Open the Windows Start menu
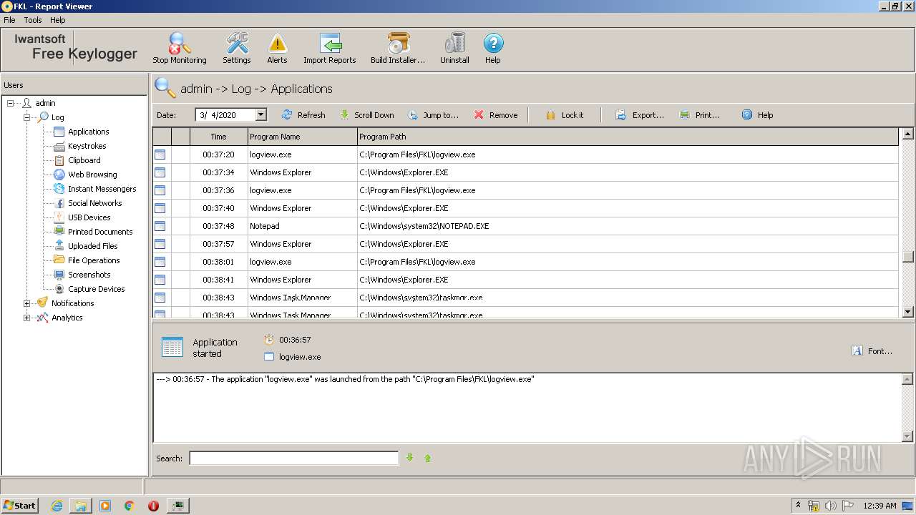Image resolution: width=916 pixels, height=515 pixels. [20, 505]
